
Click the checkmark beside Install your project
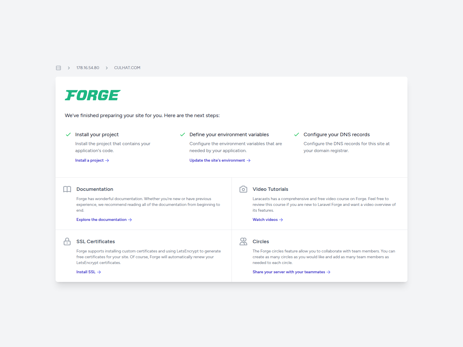(x=68, y=134)
